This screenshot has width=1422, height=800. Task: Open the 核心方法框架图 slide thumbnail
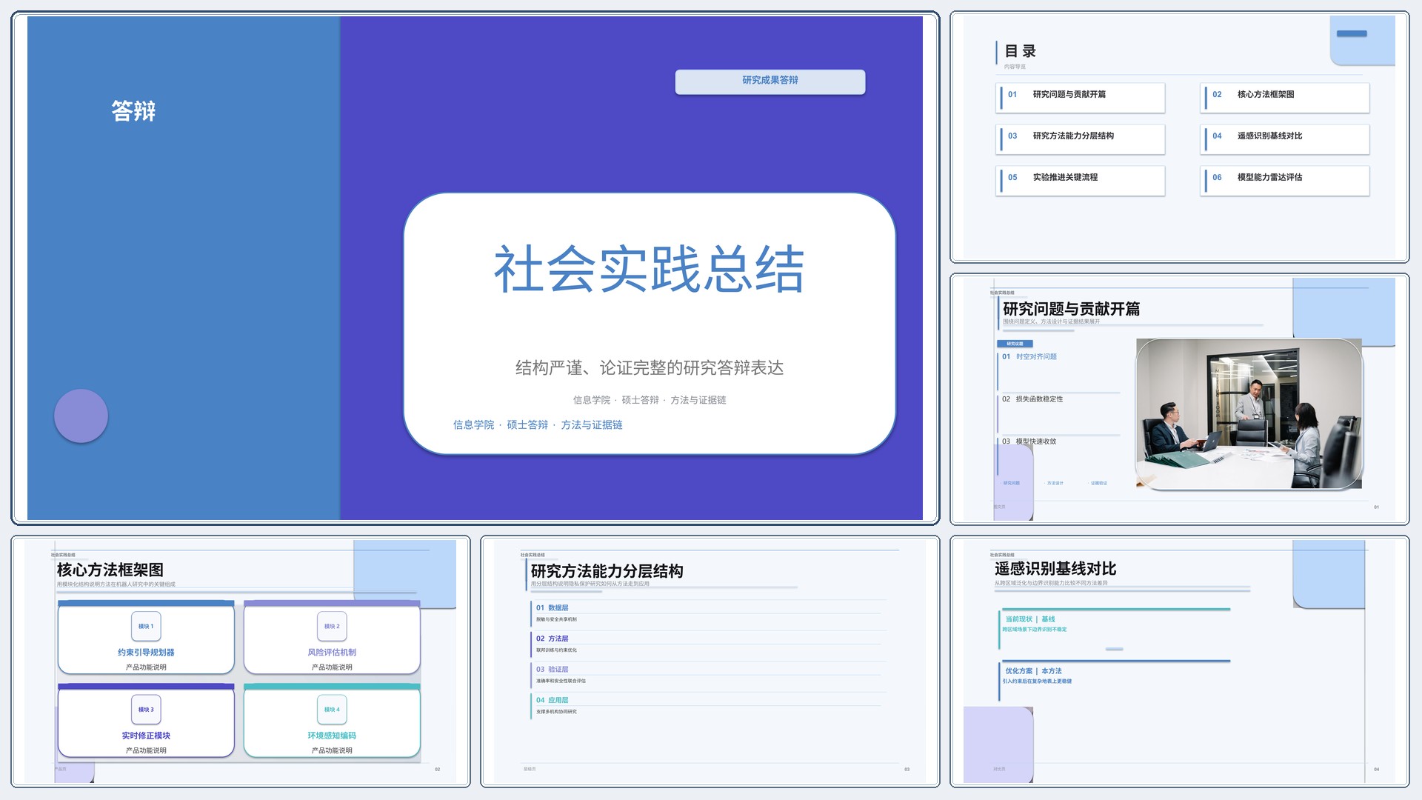tap(241, 661)
